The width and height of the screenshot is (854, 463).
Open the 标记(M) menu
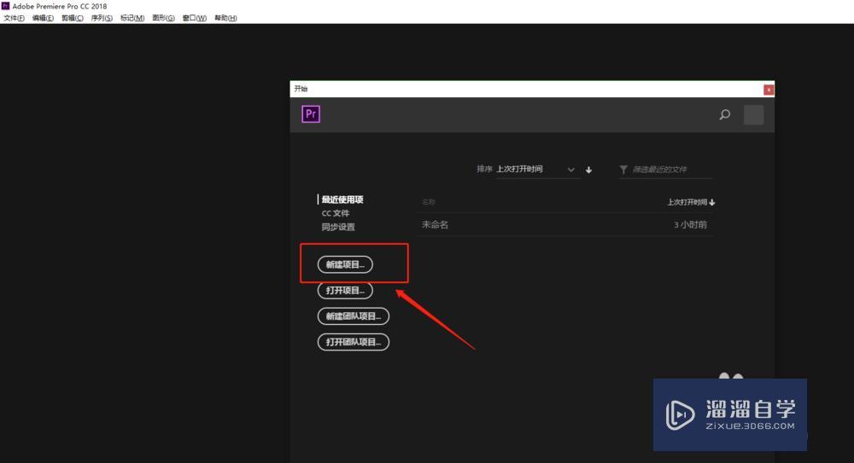coord(132,18)
